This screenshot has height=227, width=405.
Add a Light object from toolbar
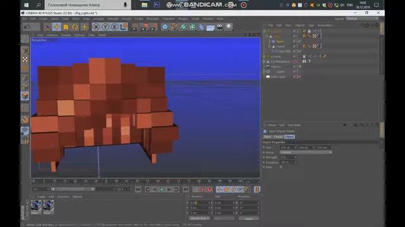tap(228, 26)
